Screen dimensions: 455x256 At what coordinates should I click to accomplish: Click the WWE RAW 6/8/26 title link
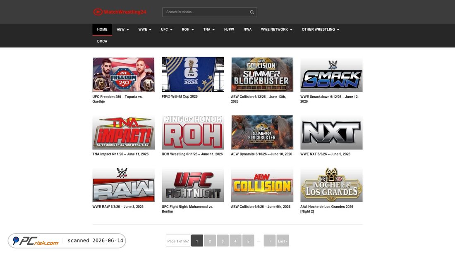[x=118, y=207]
